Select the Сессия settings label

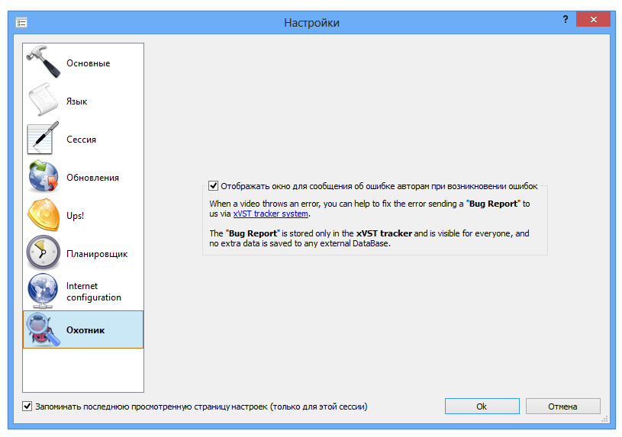click(81, 140)
